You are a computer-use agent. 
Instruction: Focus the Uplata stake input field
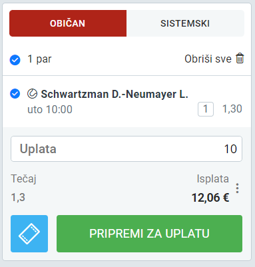tap(127, 148)
